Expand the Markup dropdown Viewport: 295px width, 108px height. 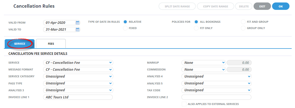point(204,62)
